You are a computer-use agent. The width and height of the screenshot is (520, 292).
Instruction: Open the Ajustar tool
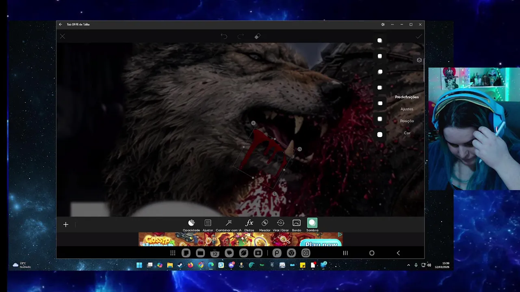[x=208, y=225]
